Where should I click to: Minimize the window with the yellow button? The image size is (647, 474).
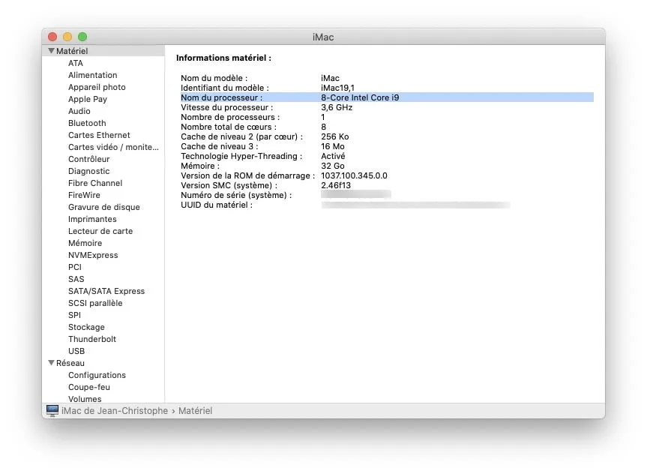pos(67,37)
